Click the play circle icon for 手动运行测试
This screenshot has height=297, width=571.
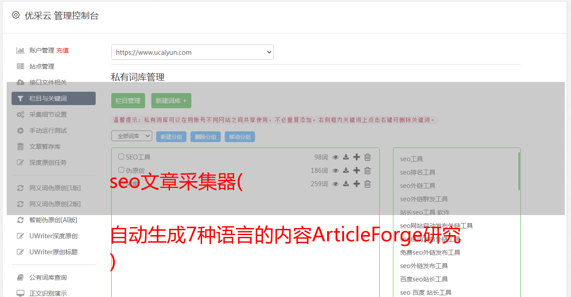[x=20, y=130]
